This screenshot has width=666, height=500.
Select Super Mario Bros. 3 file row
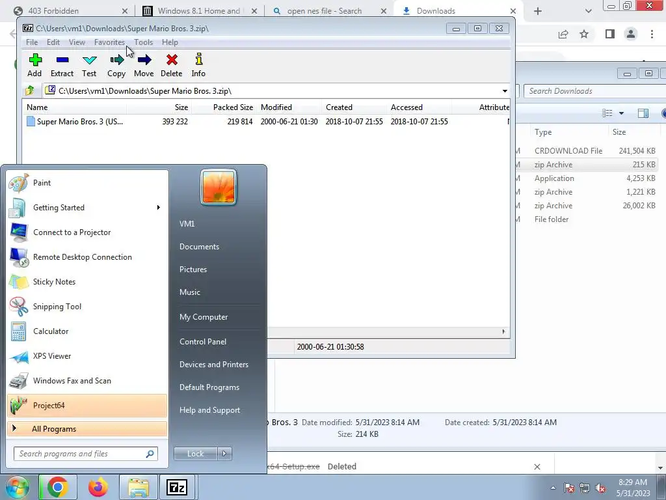[x=266, y=122]
